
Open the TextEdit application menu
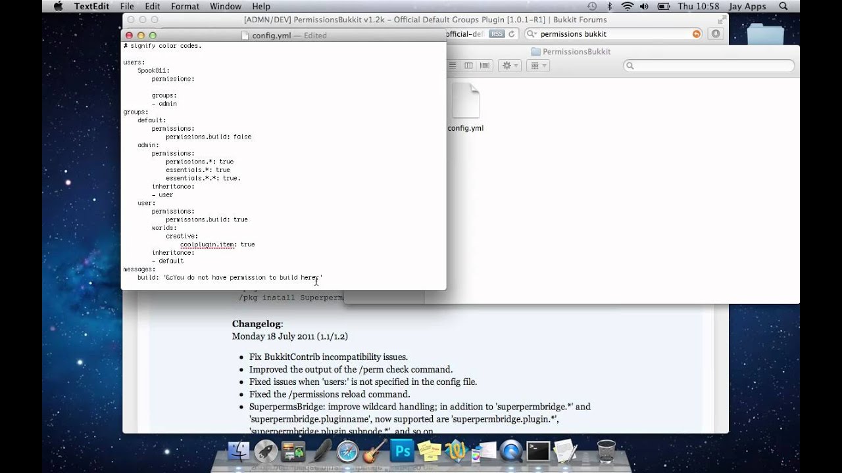(91, 7)
